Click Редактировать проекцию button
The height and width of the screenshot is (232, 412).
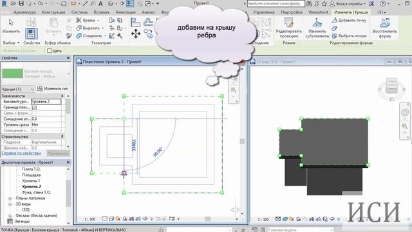pos(289,28)
